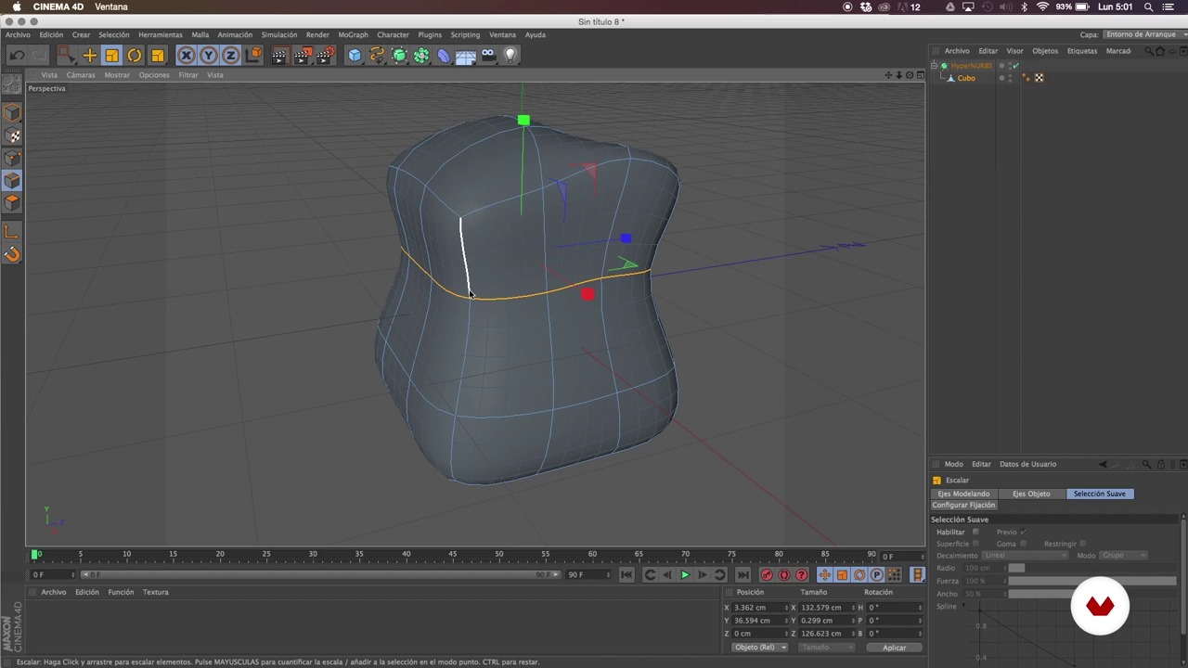Open the green array modeling objects icon
The image size is (1188, 668).
(421, 56)
